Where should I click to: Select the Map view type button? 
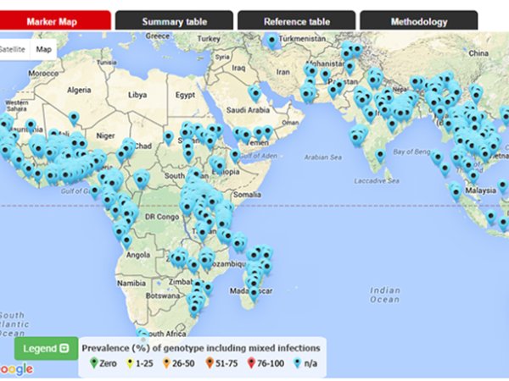[42, 49]
